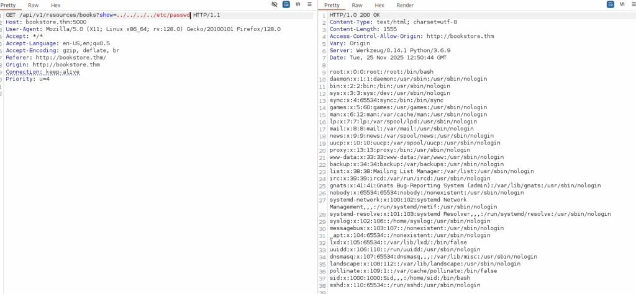Toggle the crossed-eye hide icon in request pane
The height and width of the screenshot is (294, 636).
pyautogui.click(x=275, y=5)
